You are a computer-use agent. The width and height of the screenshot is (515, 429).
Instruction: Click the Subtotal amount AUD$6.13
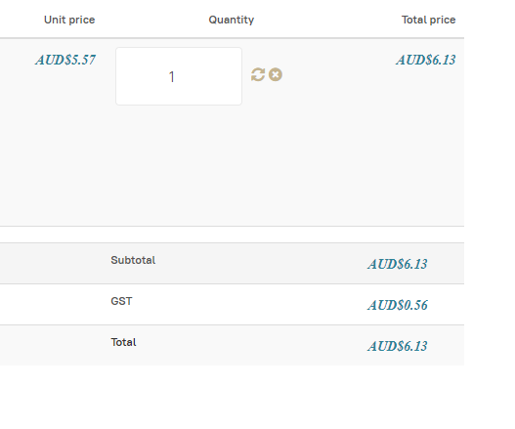coord(398,264)
